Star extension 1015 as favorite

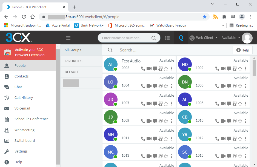[240, 156]
